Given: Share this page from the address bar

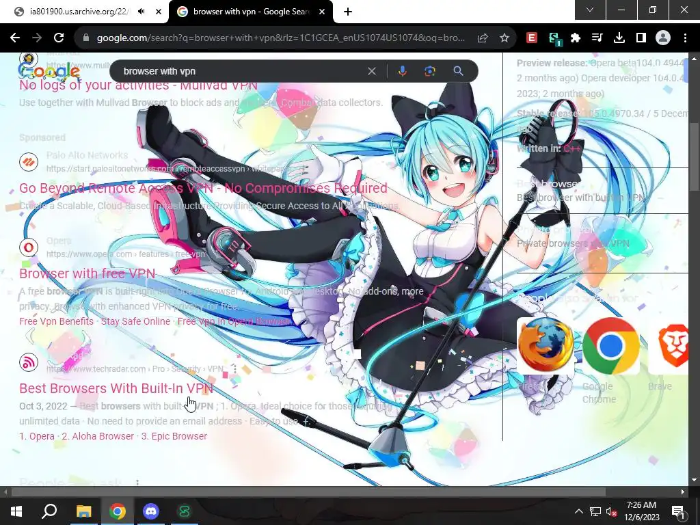Looking at the screenshot, I should 482,38.
